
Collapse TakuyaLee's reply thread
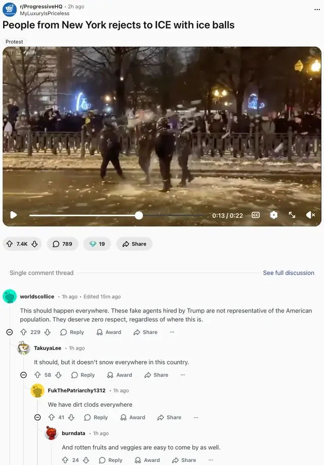coord(23,375)
